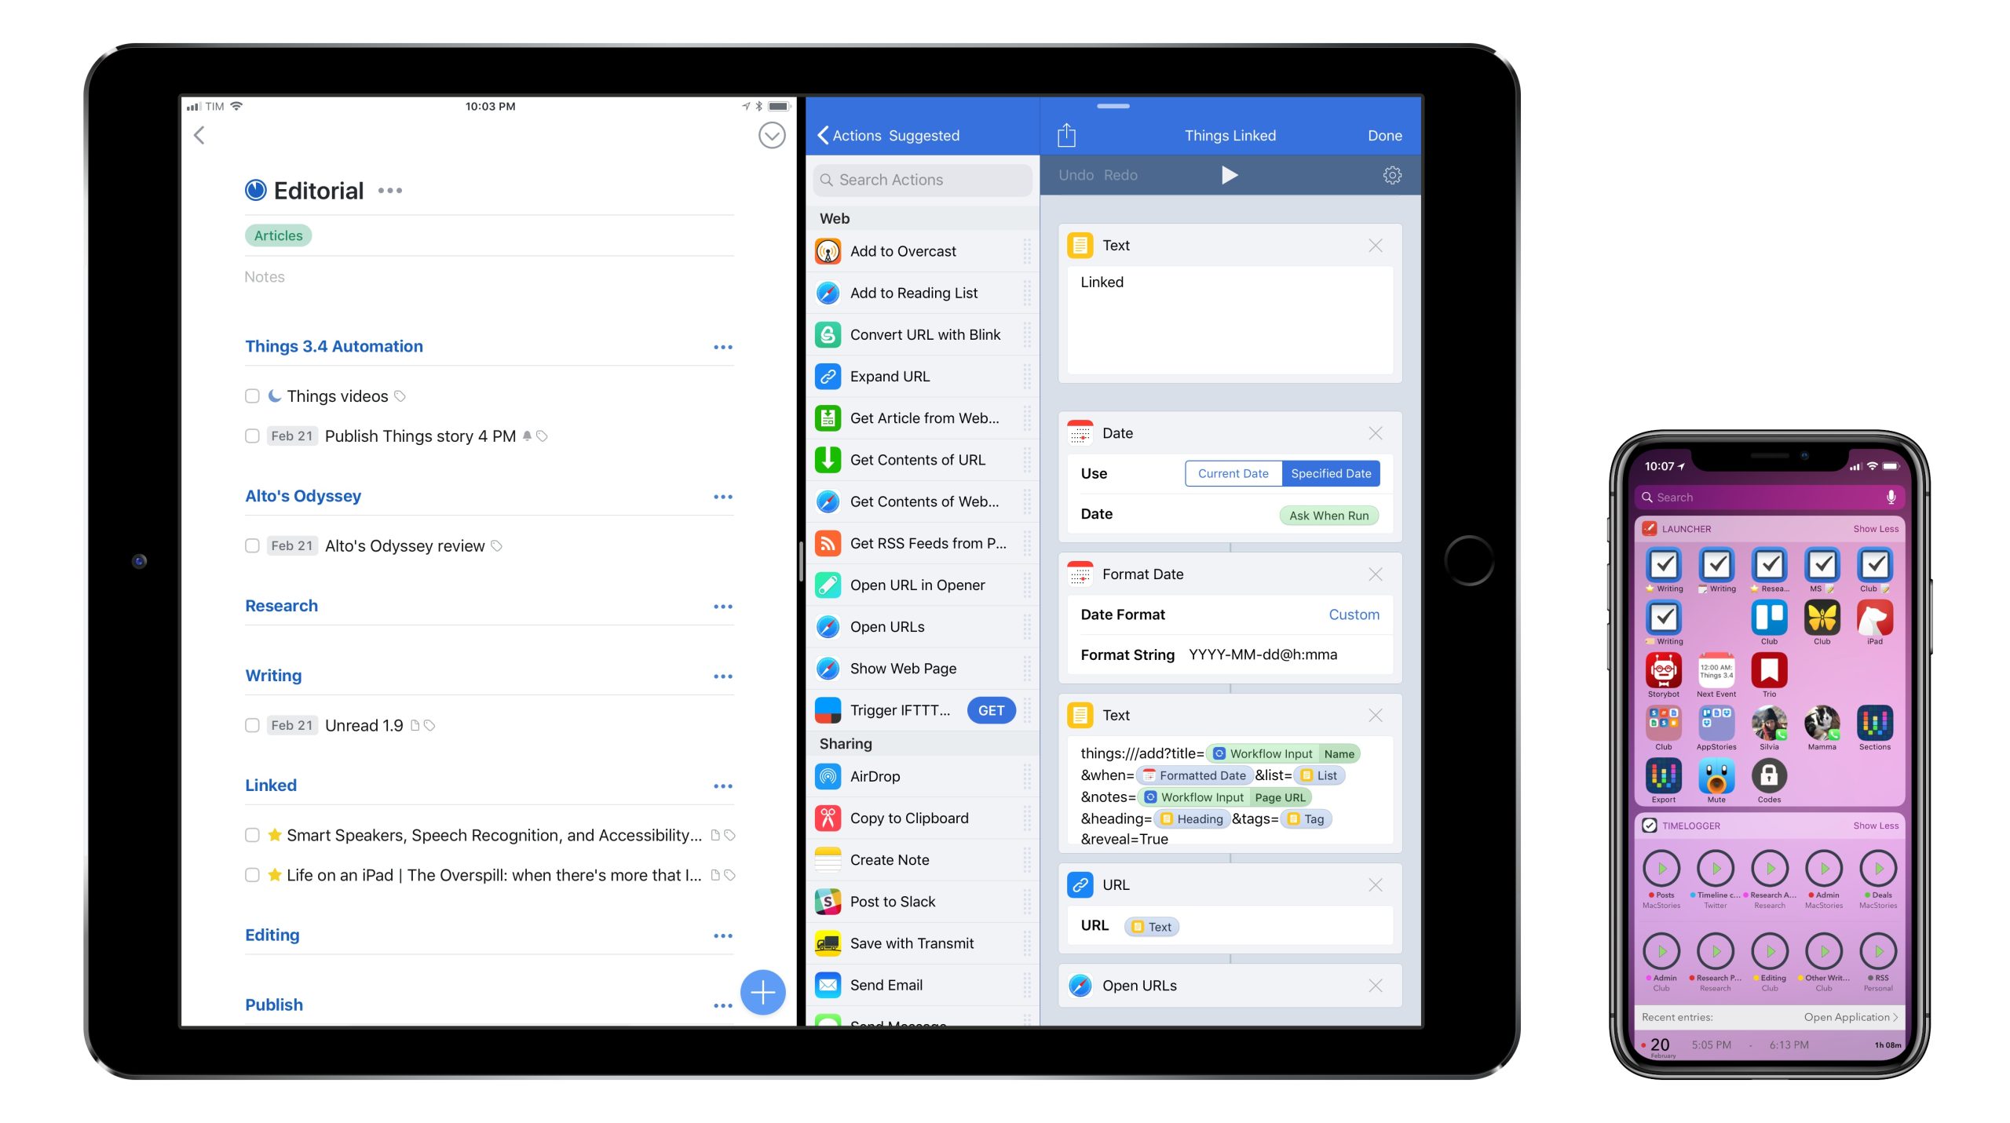Open workflow settings via the gear icon

point(1391,175)
